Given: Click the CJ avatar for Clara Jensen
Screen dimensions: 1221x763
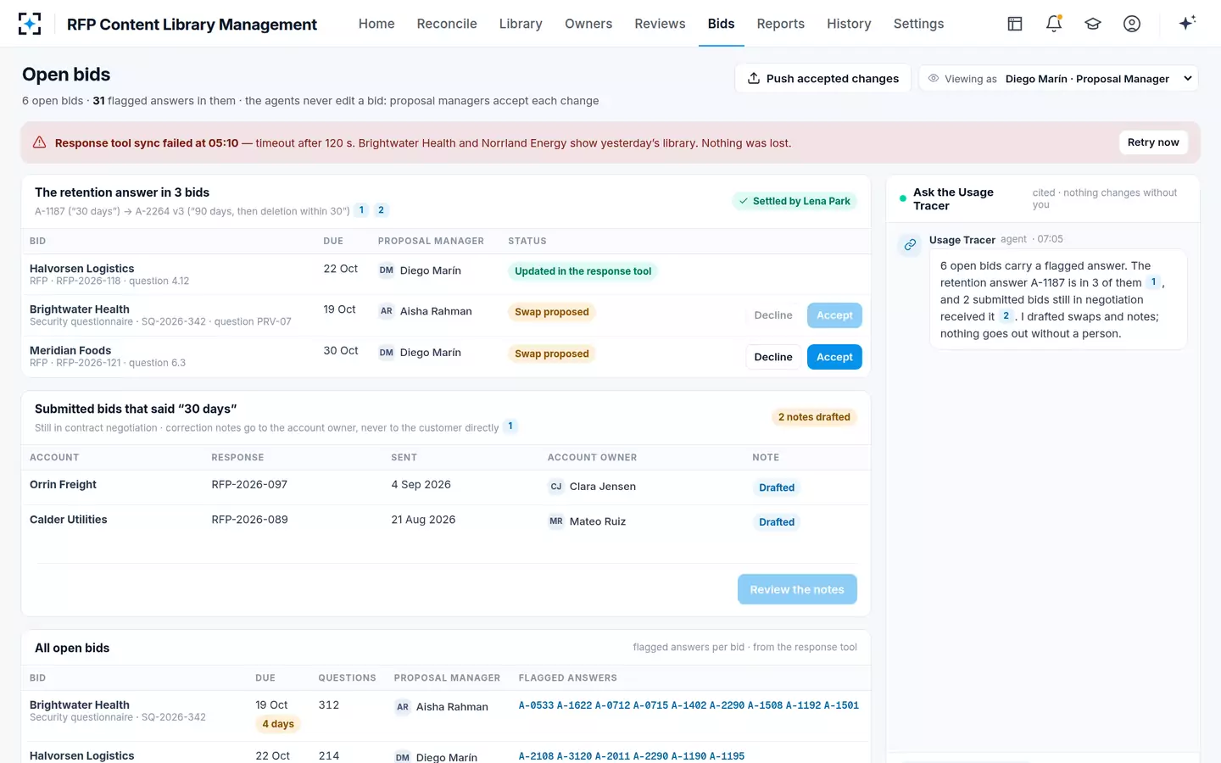Looking at the screenshot, I should click(x=556, y=487).
